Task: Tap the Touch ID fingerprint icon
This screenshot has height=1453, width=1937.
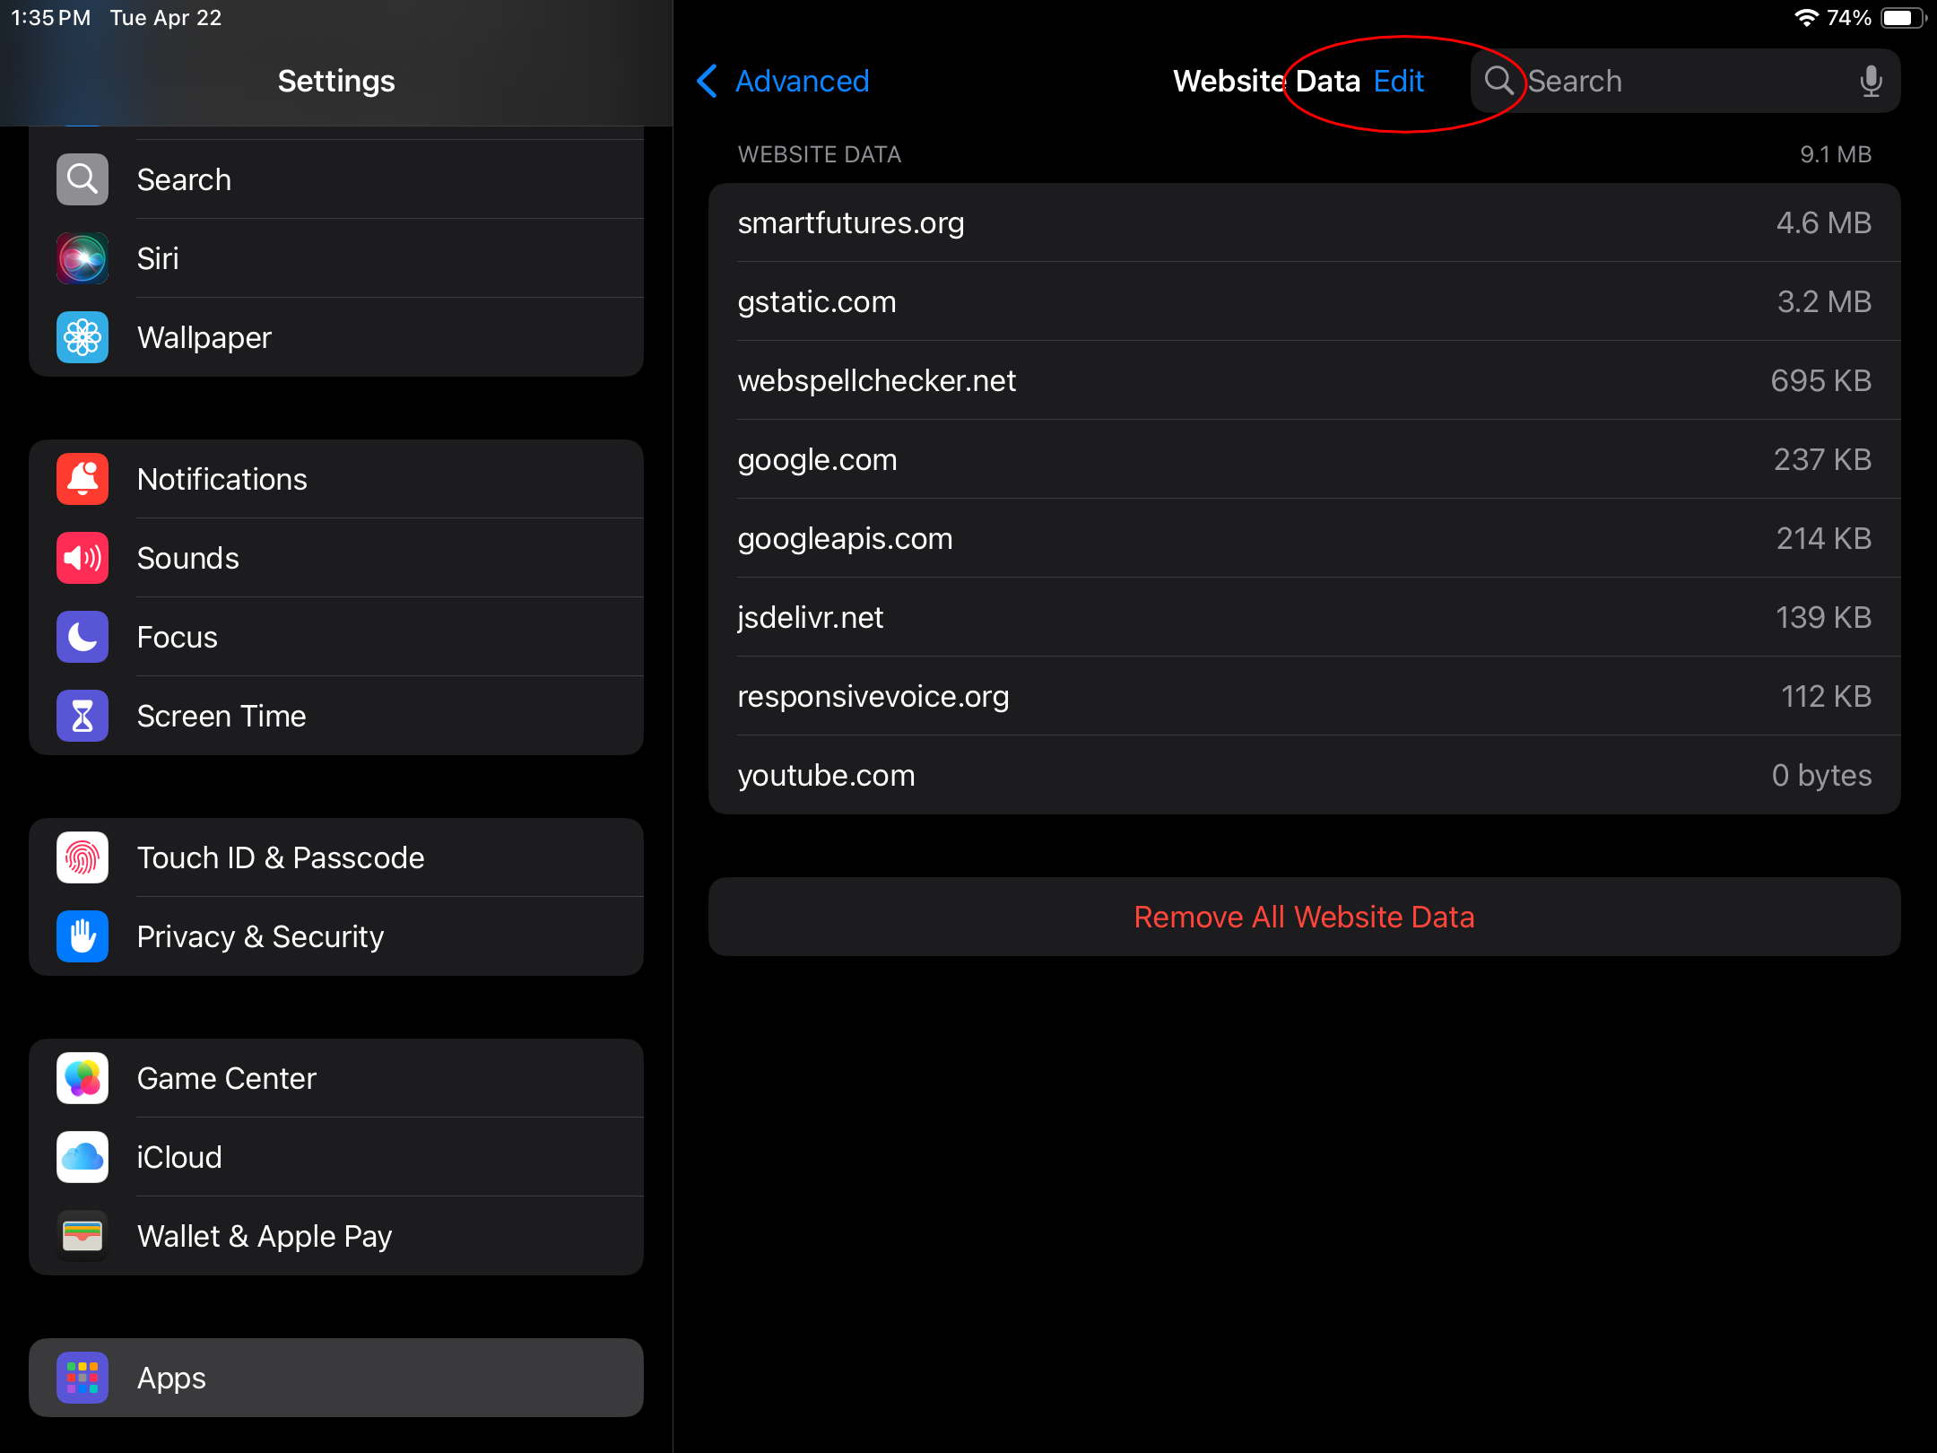Action: [x=83, y=857]
